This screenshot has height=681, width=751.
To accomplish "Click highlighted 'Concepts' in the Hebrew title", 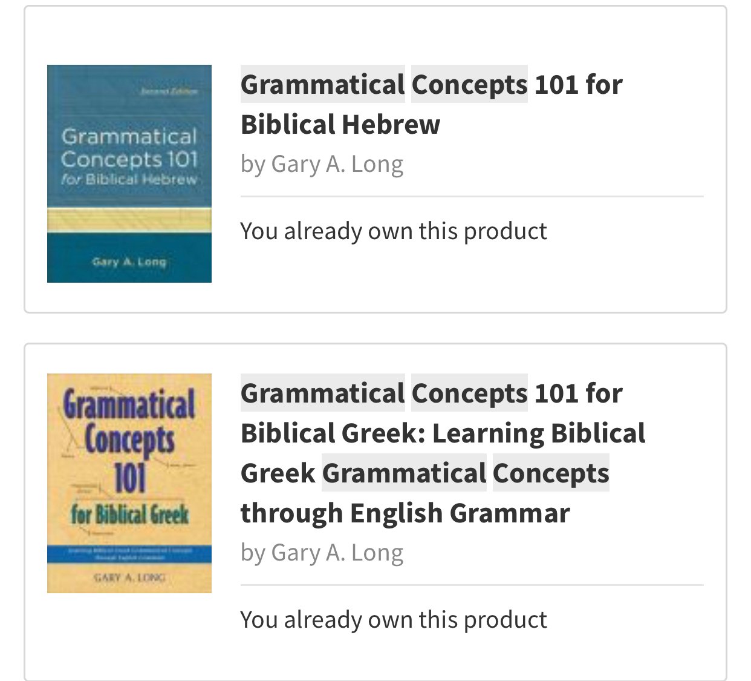I will 470,84.
